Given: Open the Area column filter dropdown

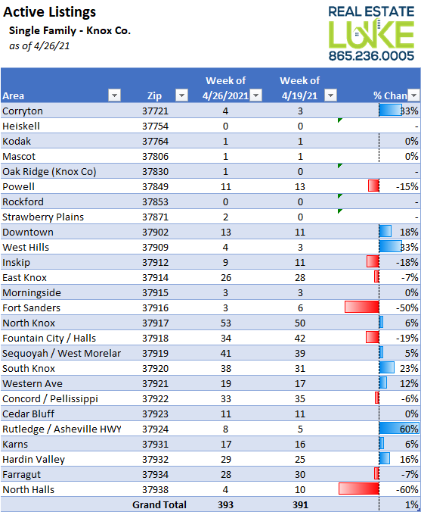Looking at the screenshot, I should (114, 95).
